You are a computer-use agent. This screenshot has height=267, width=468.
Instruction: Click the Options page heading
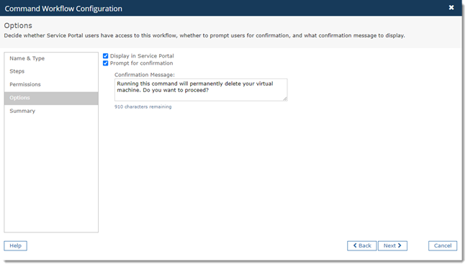18,26
